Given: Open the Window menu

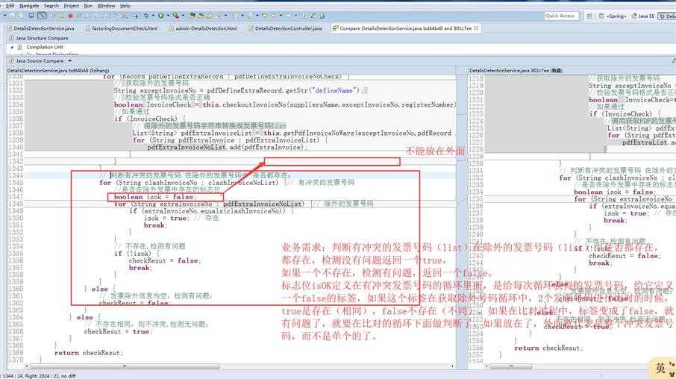Looking at the screenshot, I should point(106,6).
